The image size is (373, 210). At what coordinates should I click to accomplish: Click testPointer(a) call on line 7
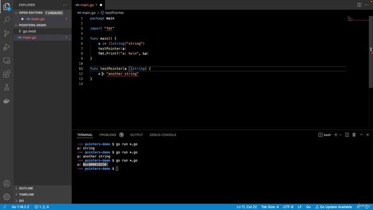tap(112, 48)
